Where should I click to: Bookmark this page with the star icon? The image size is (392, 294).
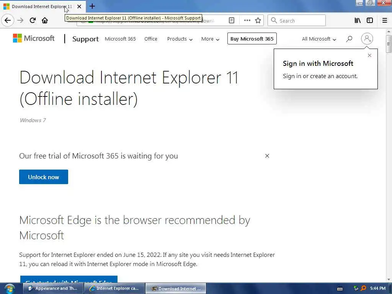tap(258, 21)
